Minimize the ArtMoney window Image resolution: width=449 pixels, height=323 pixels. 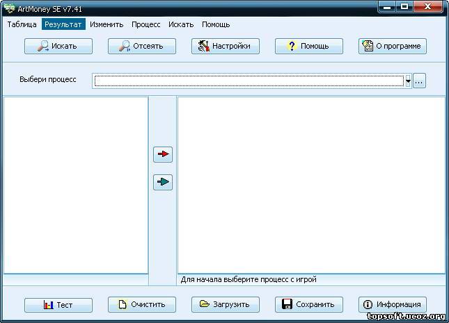pos(387,7)
